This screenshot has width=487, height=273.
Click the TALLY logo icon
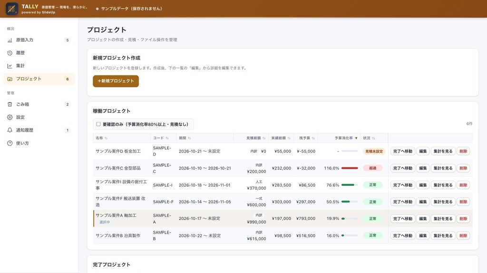tap(12, 9)
